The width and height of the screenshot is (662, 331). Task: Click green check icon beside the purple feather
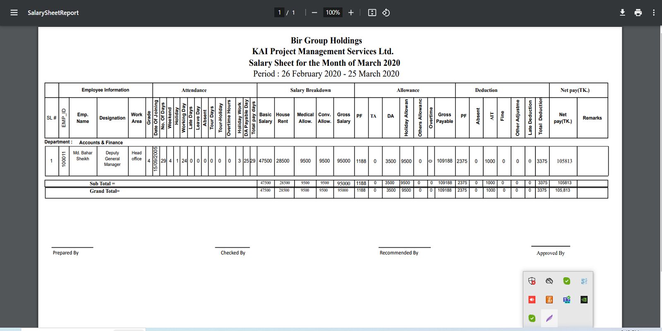pos(532,318)
